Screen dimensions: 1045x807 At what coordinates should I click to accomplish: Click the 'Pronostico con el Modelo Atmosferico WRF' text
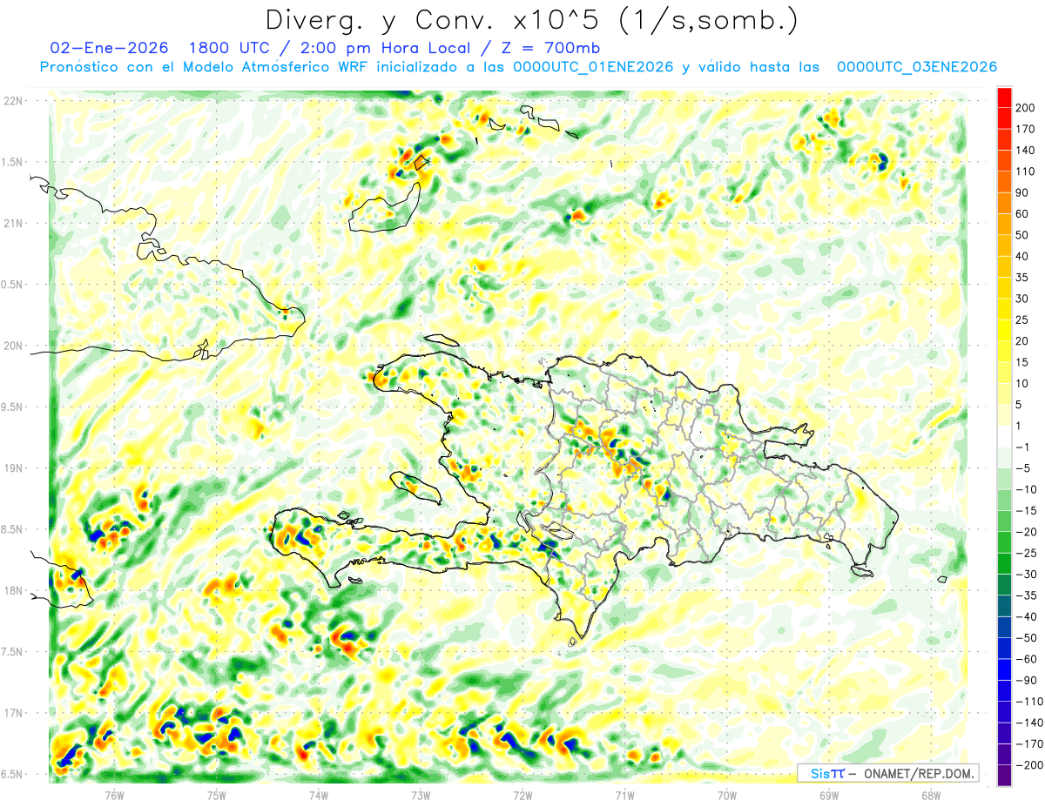(x=204, y=66)
